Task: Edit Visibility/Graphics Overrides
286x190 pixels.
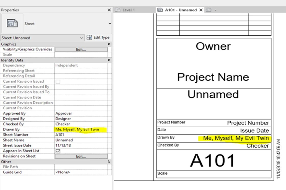Action: pyautogui.click(x=81, y=49)
